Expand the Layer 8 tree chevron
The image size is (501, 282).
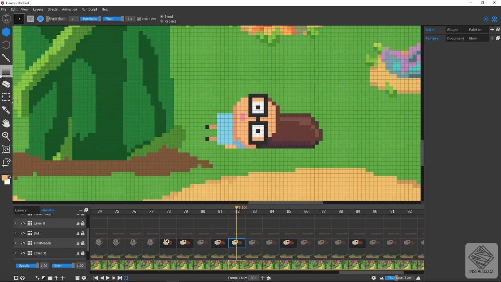pos(15,223)
